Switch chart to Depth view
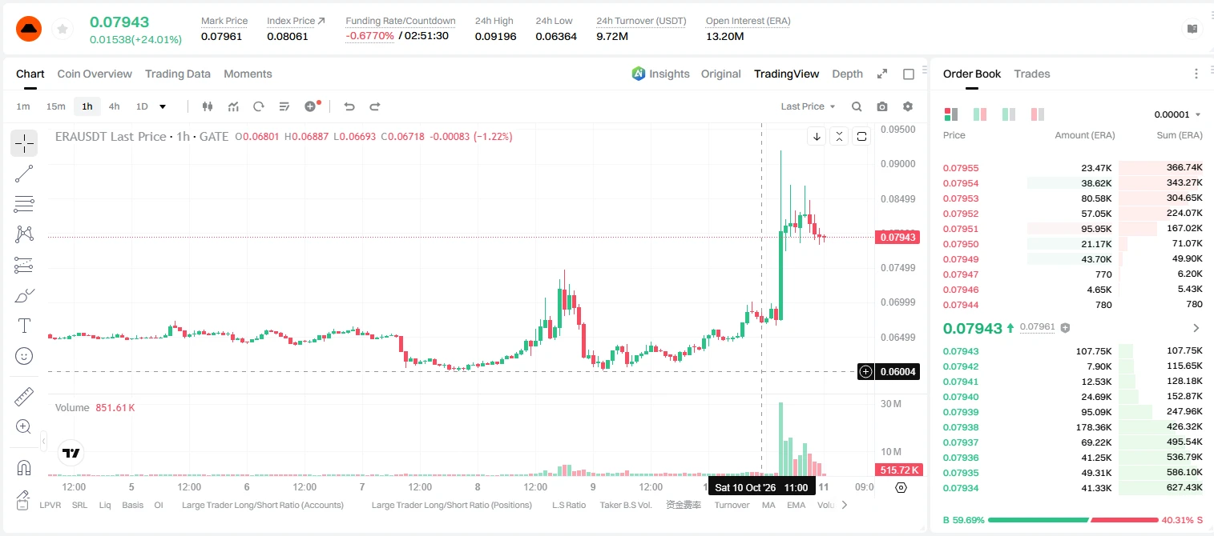Screen dimensions: 1214x536 [x=847, y=74]
